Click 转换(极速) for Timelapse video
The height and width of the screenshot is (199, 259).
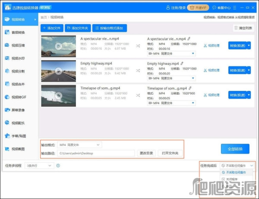point(237,95)
